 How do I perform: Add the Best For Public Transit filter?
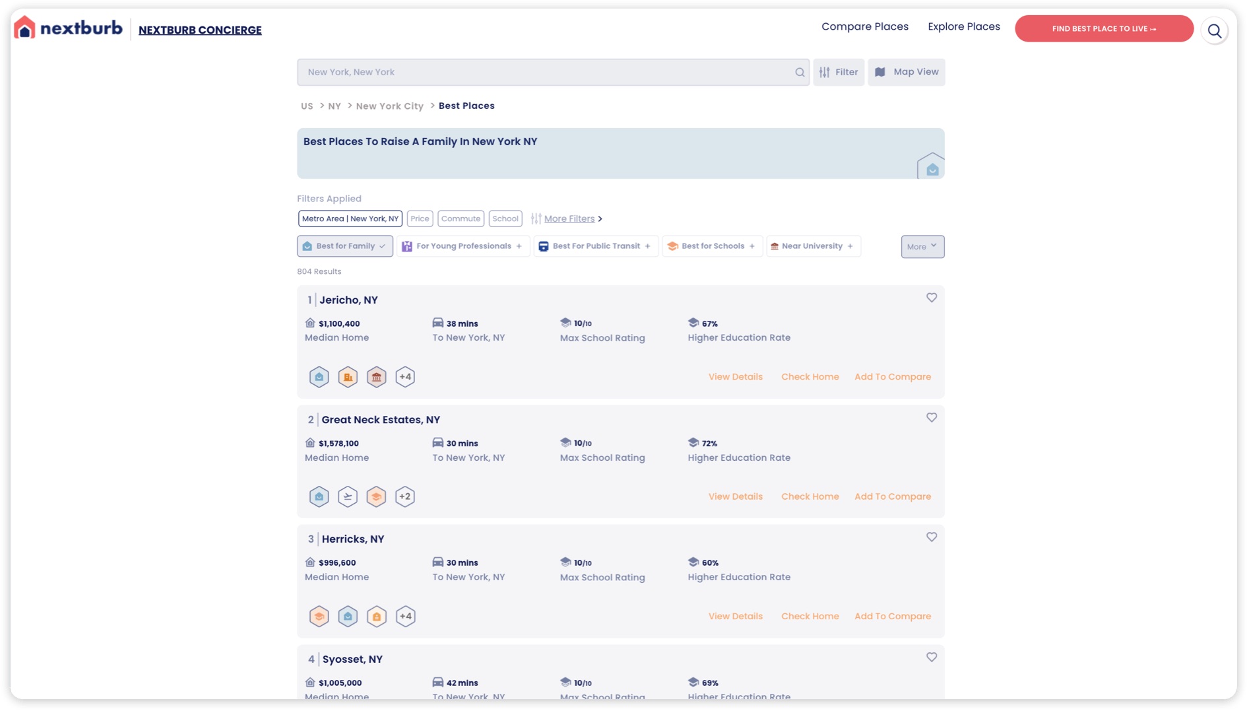pyautogui.click(x=596, y=246)
